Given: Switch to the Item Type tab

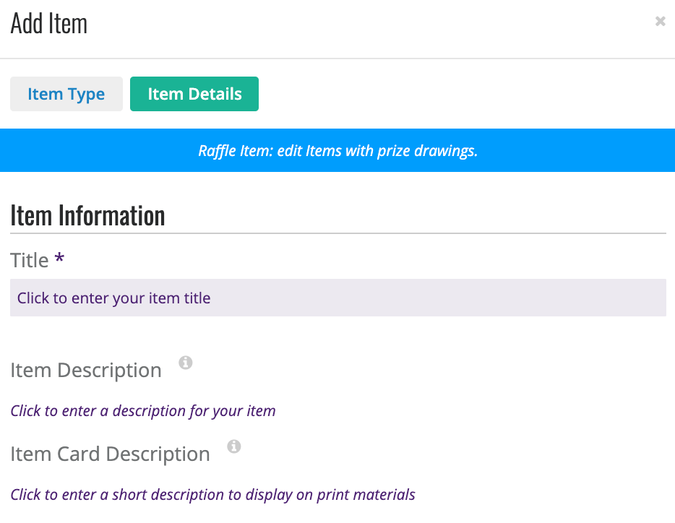Looking at the screenshot, I should pyautogui.click(x=66, y=94).
